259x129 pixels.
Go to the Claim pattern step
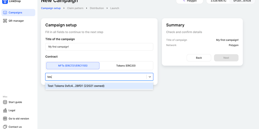pos(75,8)
